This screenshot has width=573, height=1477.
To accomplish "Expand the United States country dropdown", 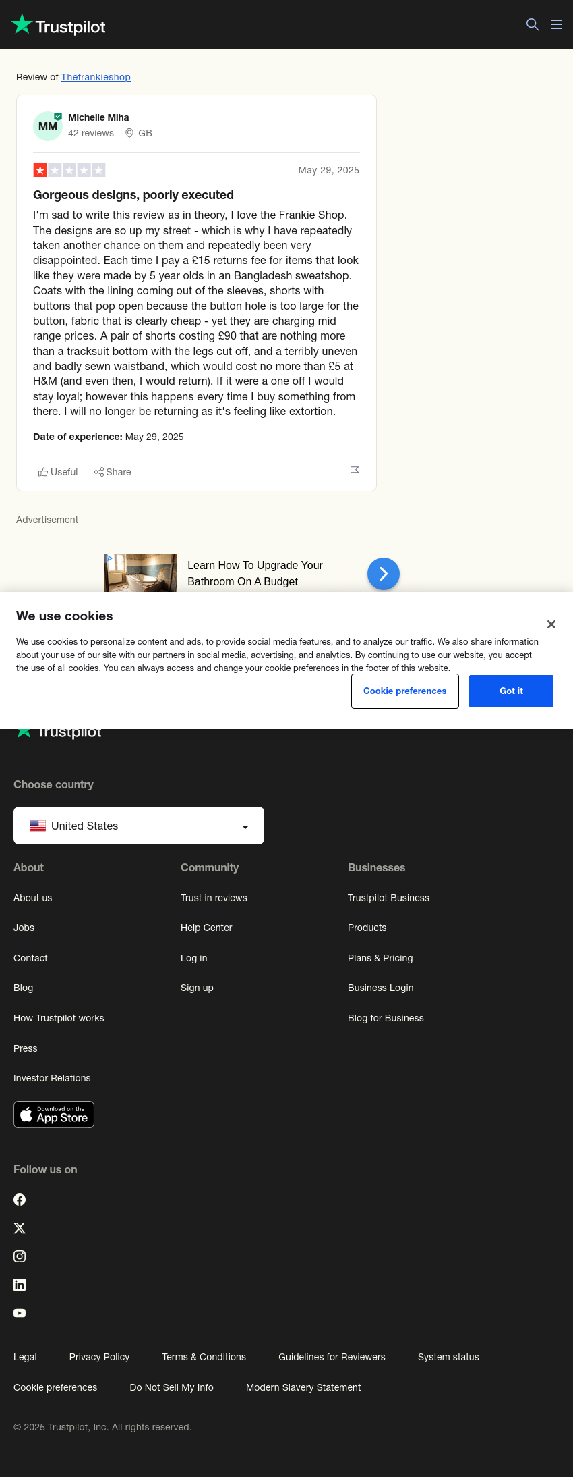I will point(139,826).
